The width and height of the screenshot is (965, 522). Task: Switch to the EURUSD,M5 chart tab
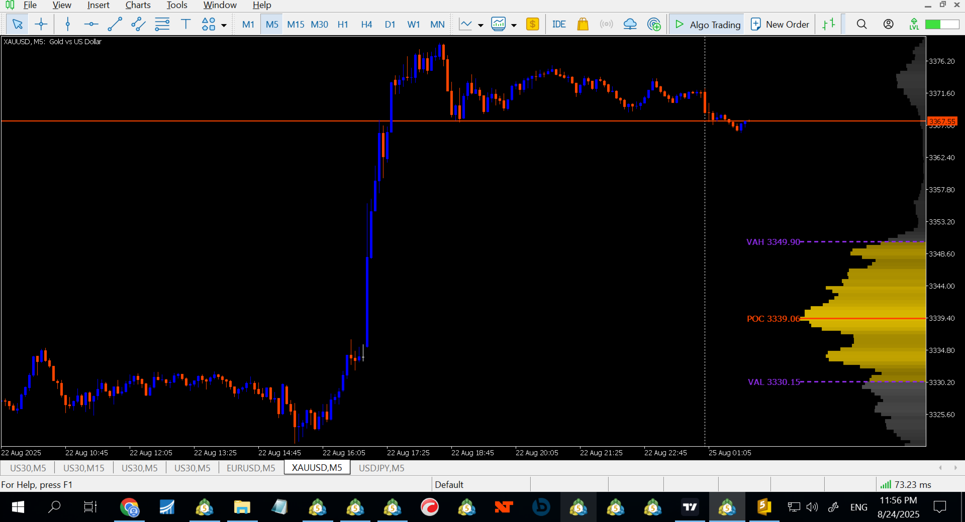point(251,468)
